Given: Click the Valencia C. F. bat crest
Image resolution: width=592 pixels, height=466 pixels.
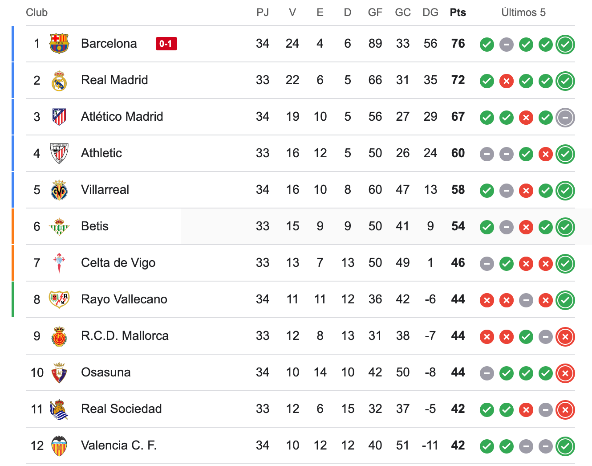Looking at the screenshot, I should pyautogui.click(x=59, y=446).
